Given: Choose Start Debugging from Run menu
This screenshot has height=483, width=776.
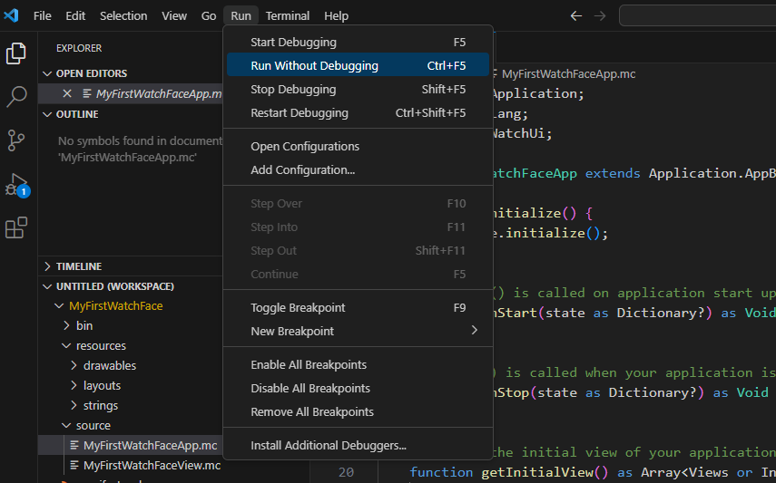Looking at the screenshot, I should (293, 42).
